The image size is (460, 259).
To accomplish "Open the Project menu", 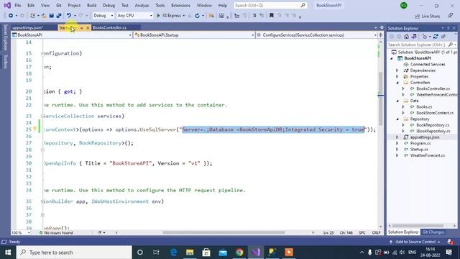I will click(x=74, y=5).
